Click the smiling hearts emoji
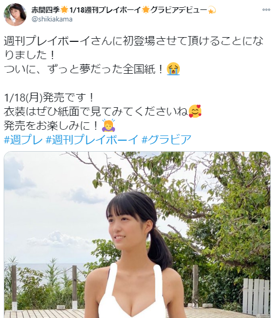This screenshot has width=275, height=318. click(195, 111)
